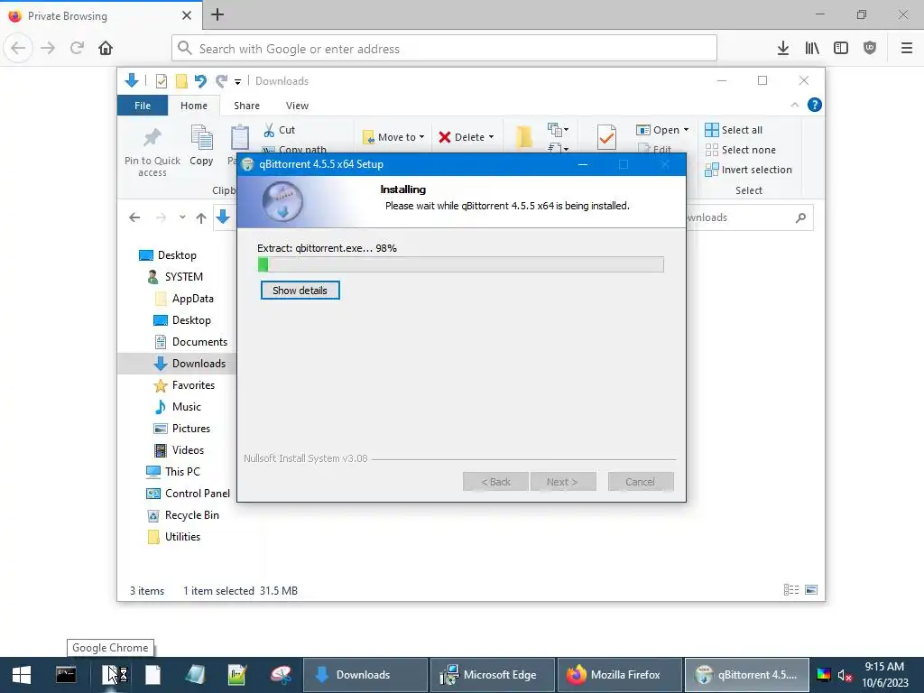Click quick access undo icon
The height and width of the screenshot is (693, 924).
coord(200,80)
